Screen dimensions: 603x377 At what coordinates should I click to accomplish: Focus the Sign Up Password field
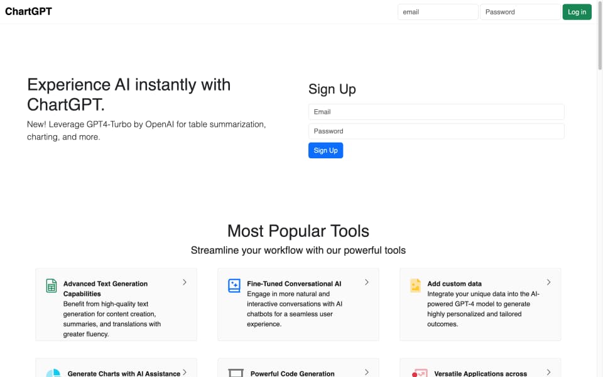tap(436, 131)
